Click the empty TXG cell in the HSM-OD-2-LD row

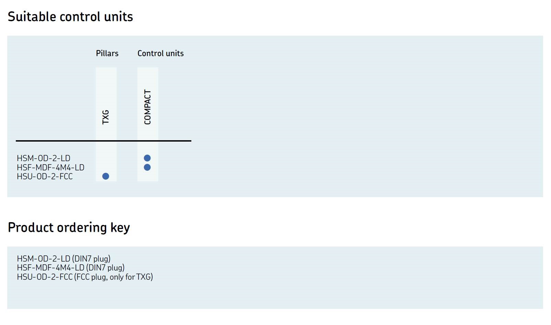coord(106,158)
